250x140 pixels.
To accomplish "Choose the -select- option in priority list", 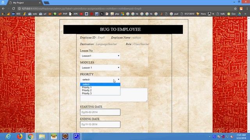I will click(x=100, y=84).
